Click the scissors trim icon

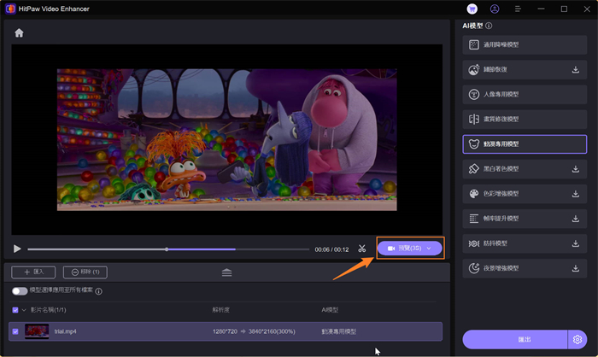tap(362, 249)
